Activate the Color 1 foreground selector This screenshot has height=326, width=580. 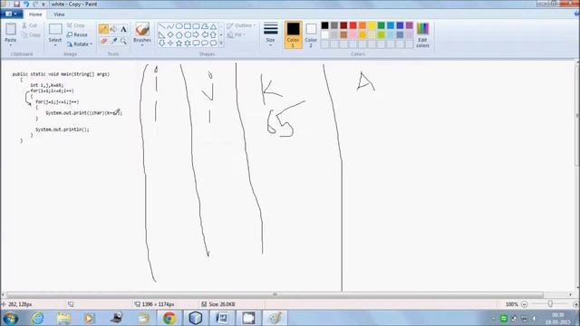(x=293, y=35)
